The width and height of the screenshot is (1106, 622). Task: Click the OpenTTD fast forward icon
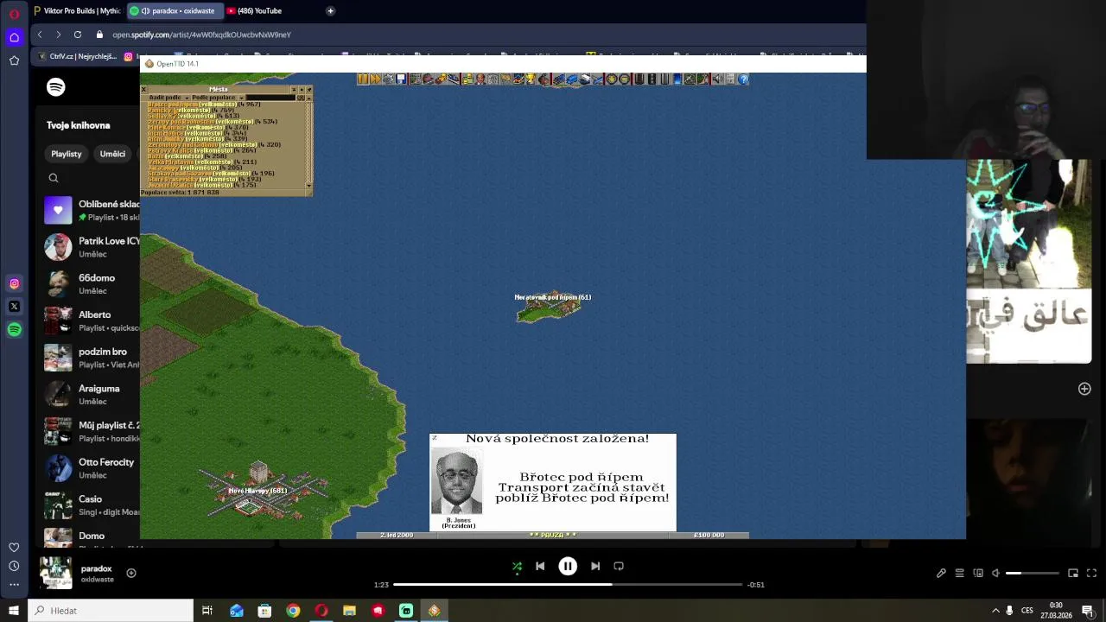pos(375,79)
